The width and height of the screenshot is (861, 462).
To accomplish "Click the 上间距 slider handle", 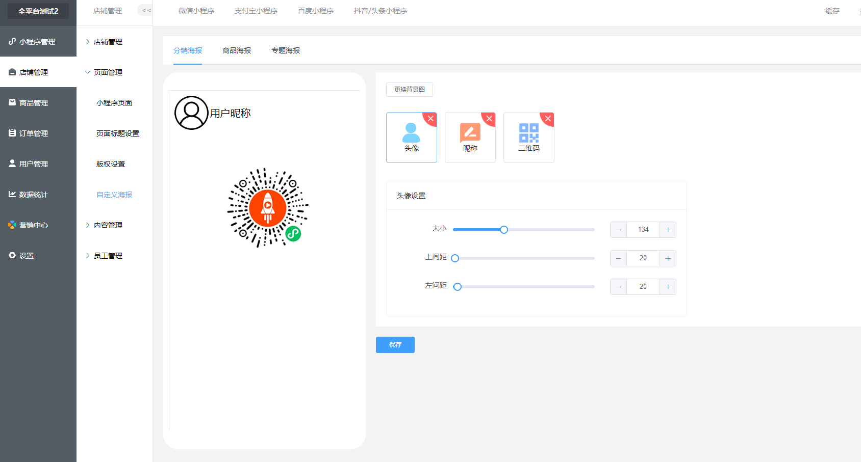I will (x=455, y=258).
